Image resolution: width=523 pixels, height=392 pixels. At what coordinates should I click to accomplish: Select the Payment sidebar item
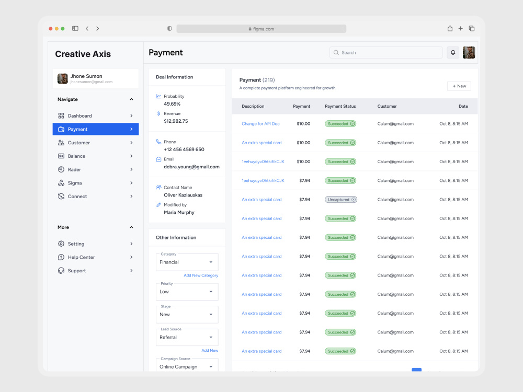tap(96, 129)
